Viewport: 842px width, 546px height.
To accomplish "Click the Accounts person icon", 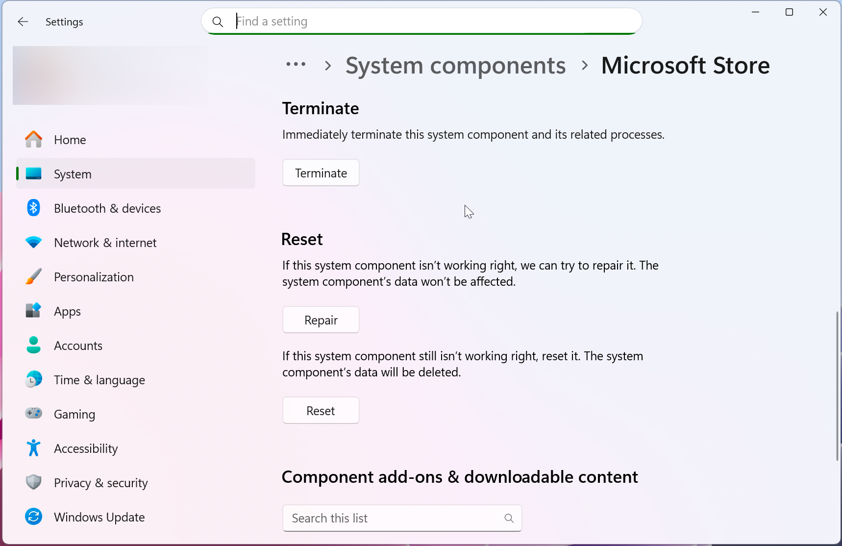I will click(33, 345).
